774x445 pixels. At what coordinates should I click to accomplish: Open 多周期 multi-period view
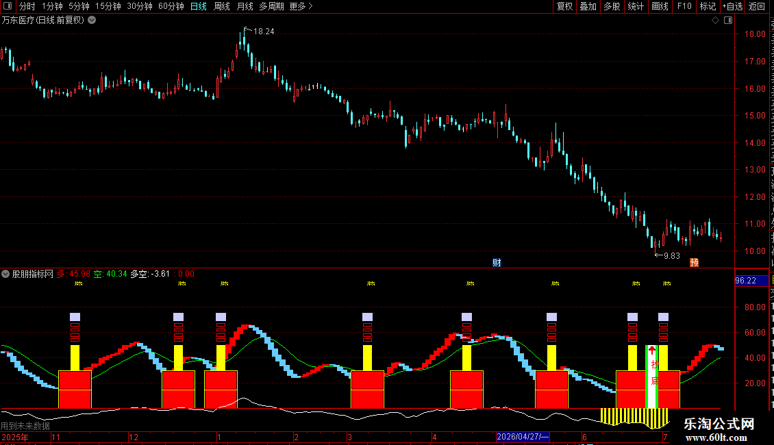pos(271,6)
